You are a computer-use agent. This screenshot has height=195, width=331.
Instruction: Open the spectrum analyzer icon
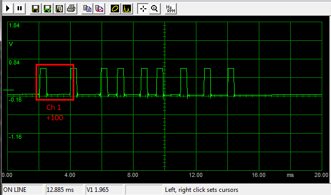127,9
